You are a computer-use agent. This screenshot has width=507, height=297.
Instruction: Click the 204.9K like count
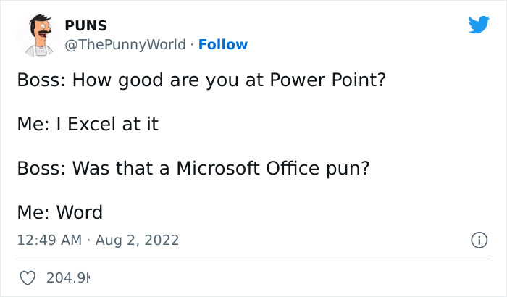(x=68, y=278)
